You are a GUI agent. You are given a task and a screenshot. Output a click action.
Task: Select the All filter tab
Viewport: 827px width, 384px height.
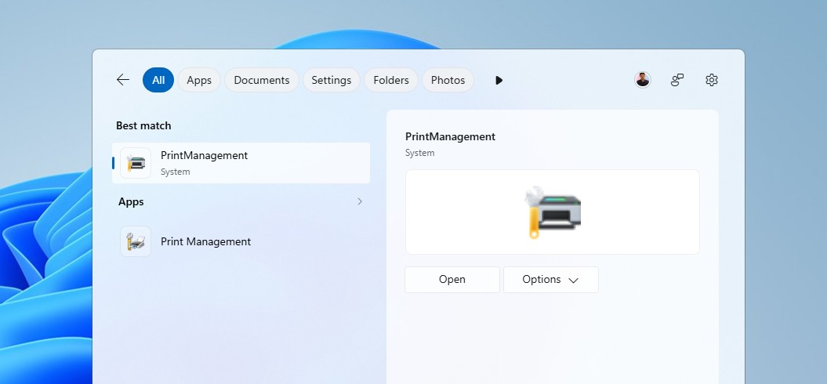click(x=158, y=80)
